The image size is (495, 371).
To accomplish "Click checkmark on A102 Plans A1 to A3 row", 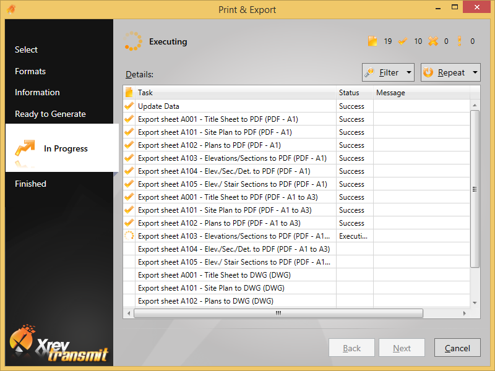I will click(129, 223).
